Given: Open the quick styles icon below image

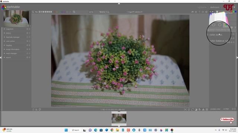Looking at the screenshot, I should (36, 109).
